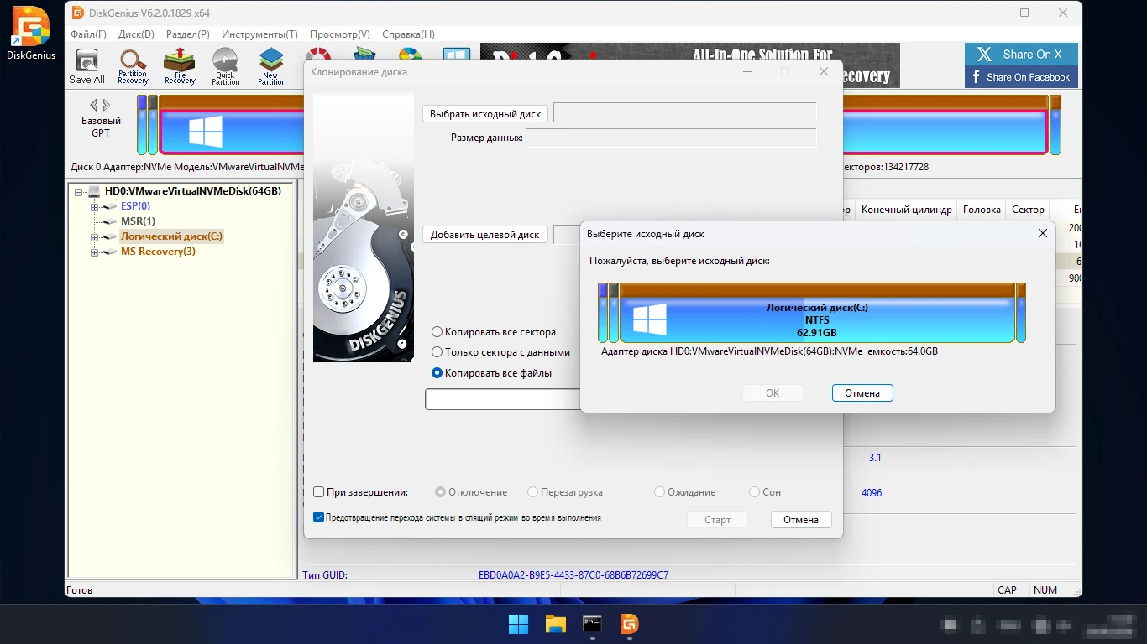Click the Share On Facebook button

point(1021,77)
